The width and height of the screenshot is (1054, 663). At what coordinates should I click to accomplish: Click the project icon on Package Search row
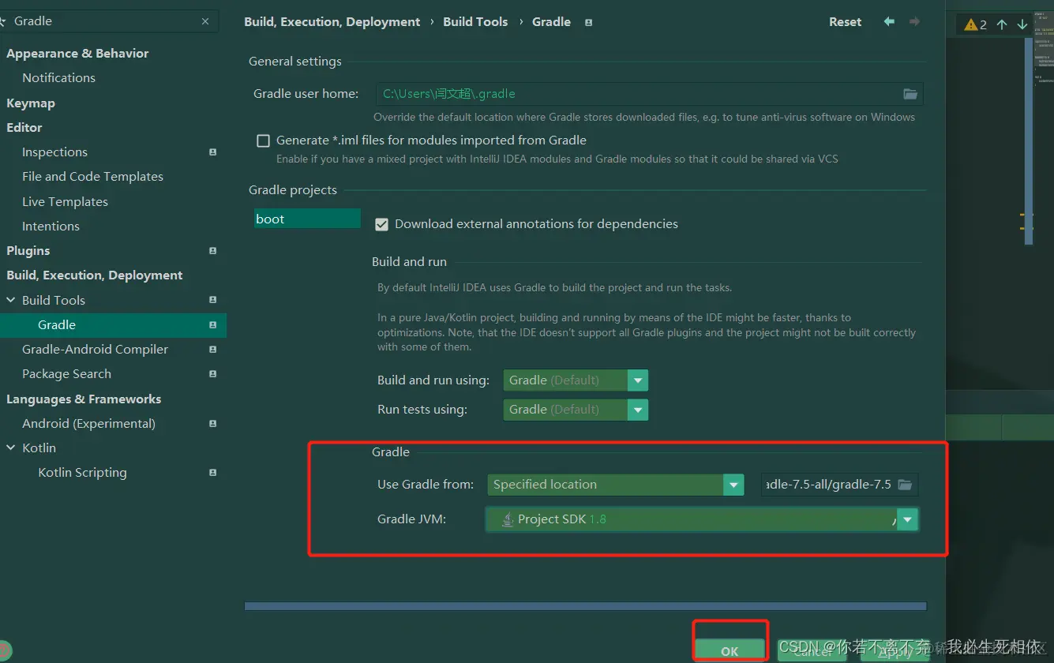pos(212,374)
